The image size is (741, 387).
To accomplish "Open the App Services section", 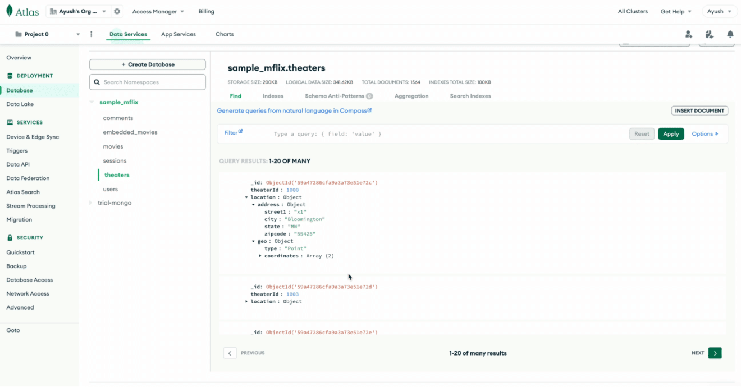I will [178, 34].
